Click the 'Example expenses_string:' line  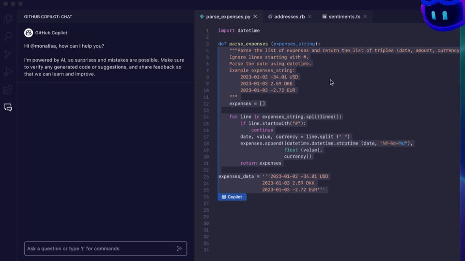pyautogui.click(x=262, y=71)
